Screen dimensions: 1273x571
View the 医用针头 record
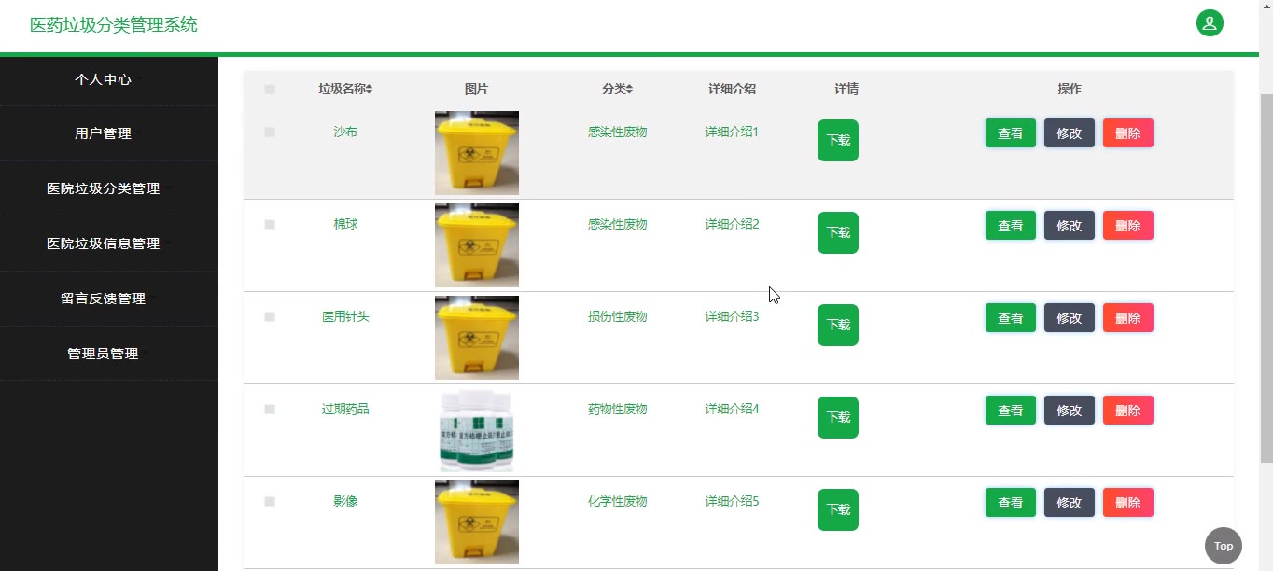click(x=1011, y=318)
